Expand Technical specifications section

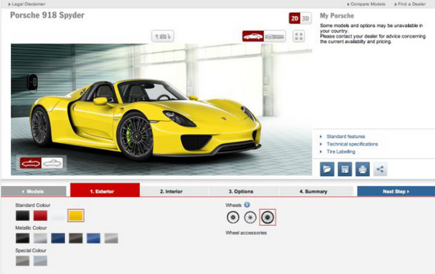[352, 144]
